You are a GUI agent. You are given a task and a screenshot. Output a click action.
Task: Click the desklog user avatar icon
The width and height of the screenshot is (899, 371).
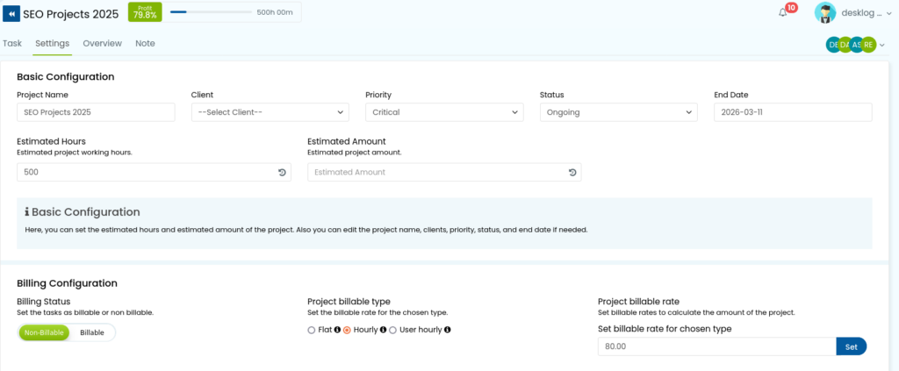[825, 13]
